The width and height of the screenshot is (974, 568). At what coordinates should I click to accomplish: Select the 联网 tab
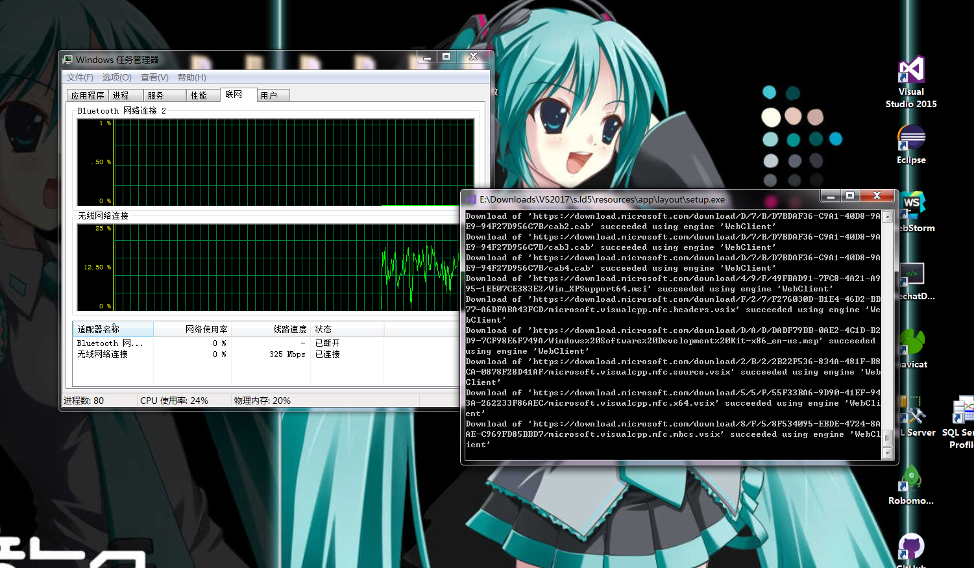[239, 95]
